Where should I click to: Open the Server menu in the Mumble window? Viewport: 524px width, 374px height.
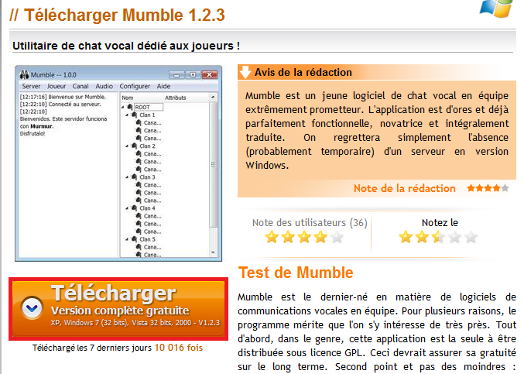(x=31, y=86)
